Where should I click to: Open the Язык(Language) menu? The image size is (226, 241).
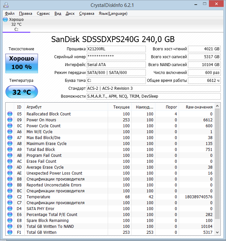coord(113,13)
